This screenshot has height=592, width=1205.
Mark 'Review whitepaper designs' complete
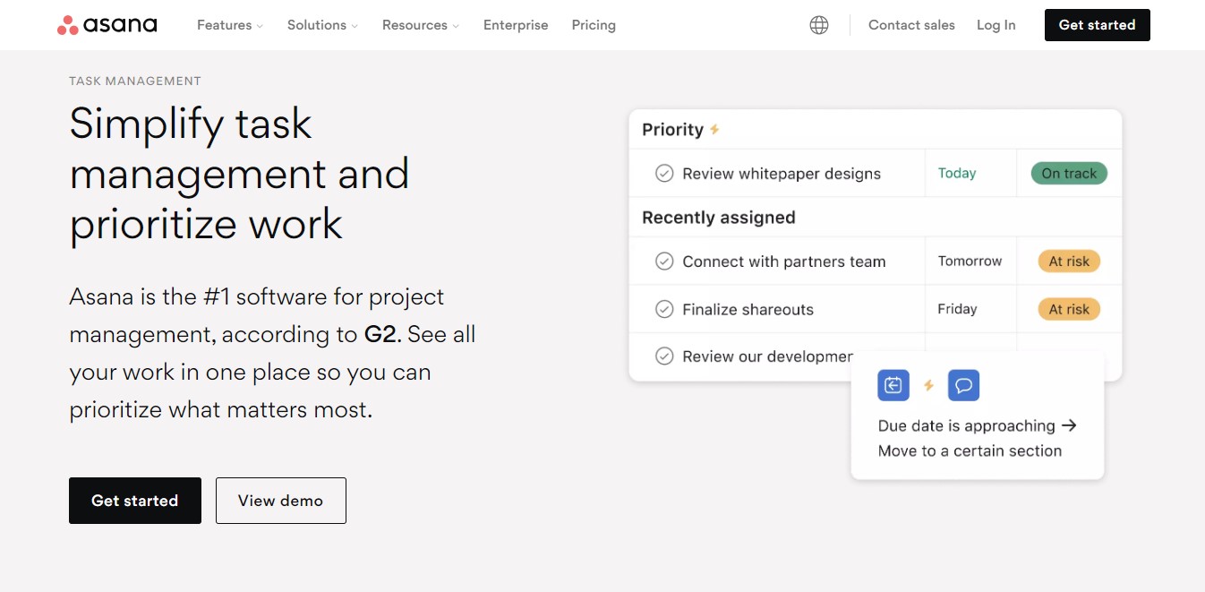(x=664, y=174)
